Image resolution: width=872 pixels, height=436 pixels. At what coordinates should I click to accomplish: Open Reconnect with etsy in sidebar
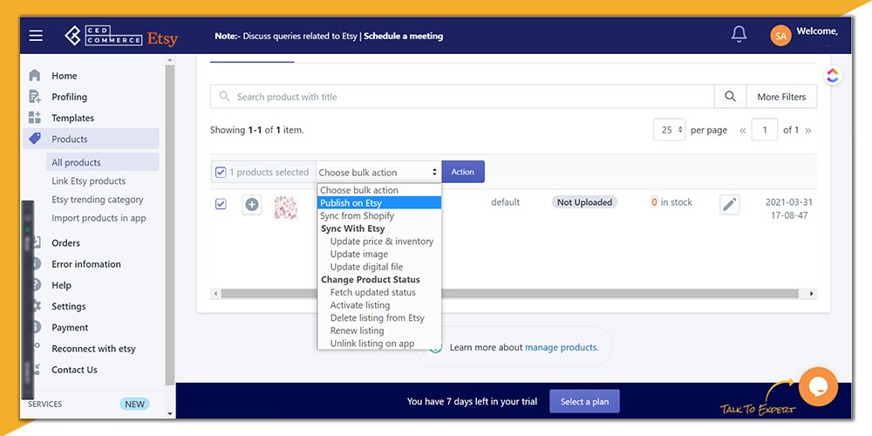93,349
